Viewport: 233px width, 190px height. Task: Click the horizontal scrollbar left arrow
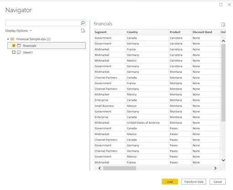click(99, 168)
